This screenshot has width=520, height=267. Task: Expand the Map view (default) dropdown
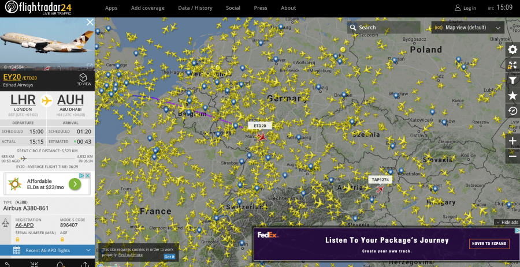(x=469, y=27)
